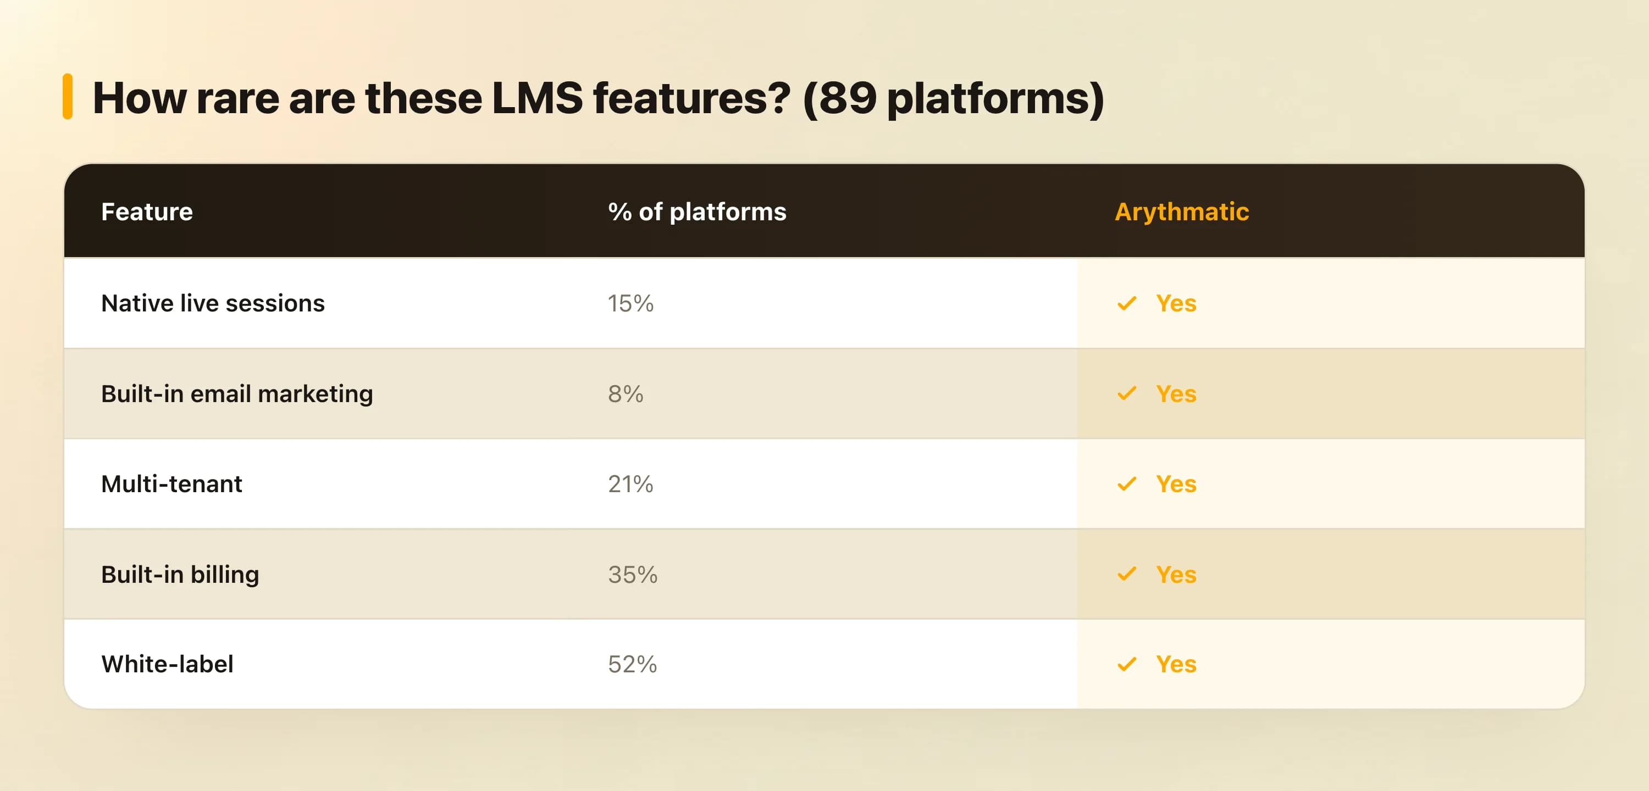The height and width of the screenshot is (791, 1649).
Task: Click 'Yes' in Built-in billing row
Action: [1176, 574]
